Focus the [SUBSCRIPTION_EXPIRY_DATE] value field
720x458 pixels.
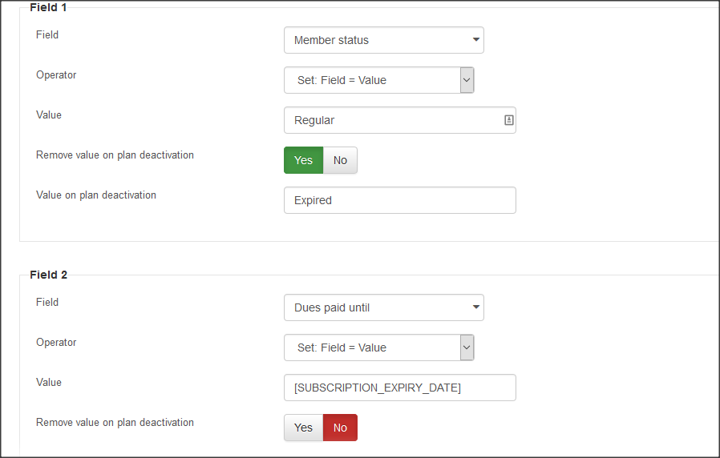[400, 388]
